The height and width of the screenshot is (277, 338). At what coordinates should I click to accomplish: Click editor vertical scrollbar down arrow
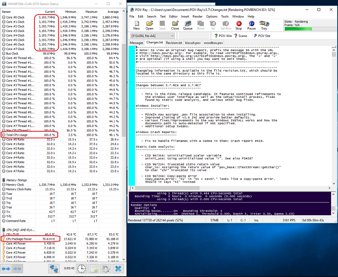point(334,184)
